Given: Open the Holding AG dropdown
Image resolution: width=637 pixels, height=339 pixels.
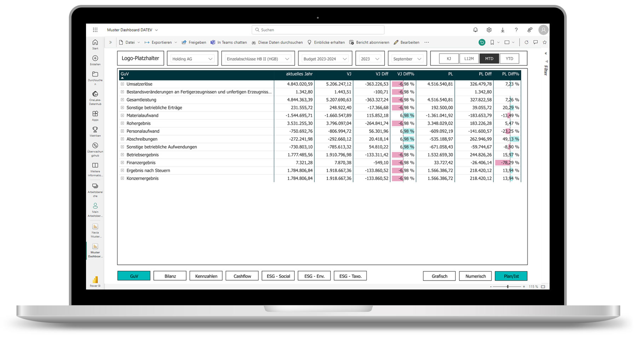Looking at the screenshot, I should tap(192, 58).
